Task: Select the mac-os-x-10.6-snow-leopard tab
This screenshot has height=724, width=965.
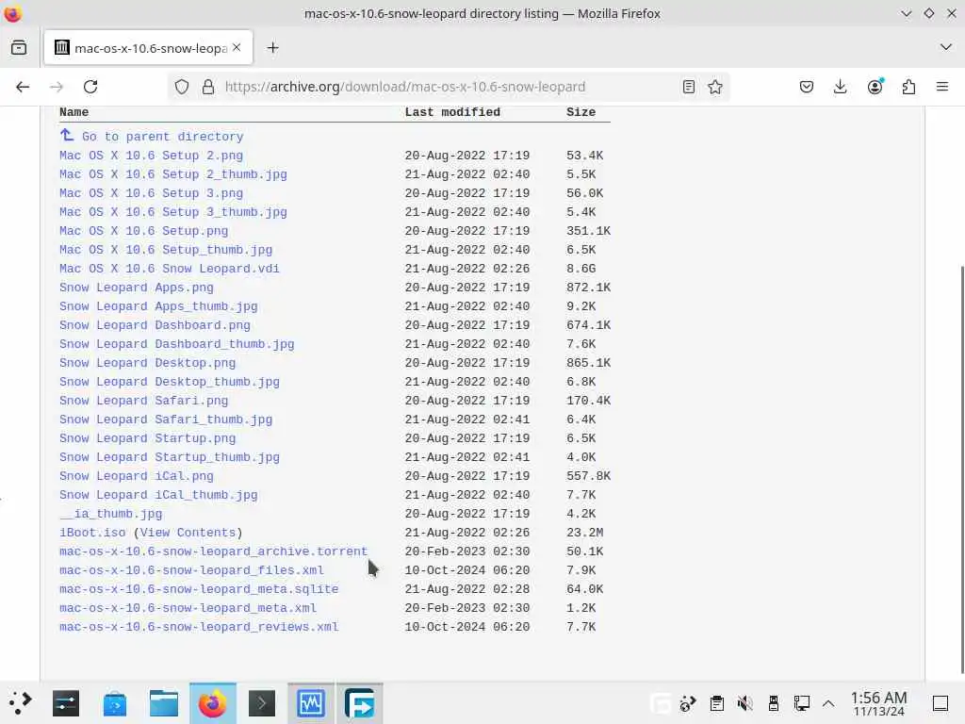Action: (148, 47)
